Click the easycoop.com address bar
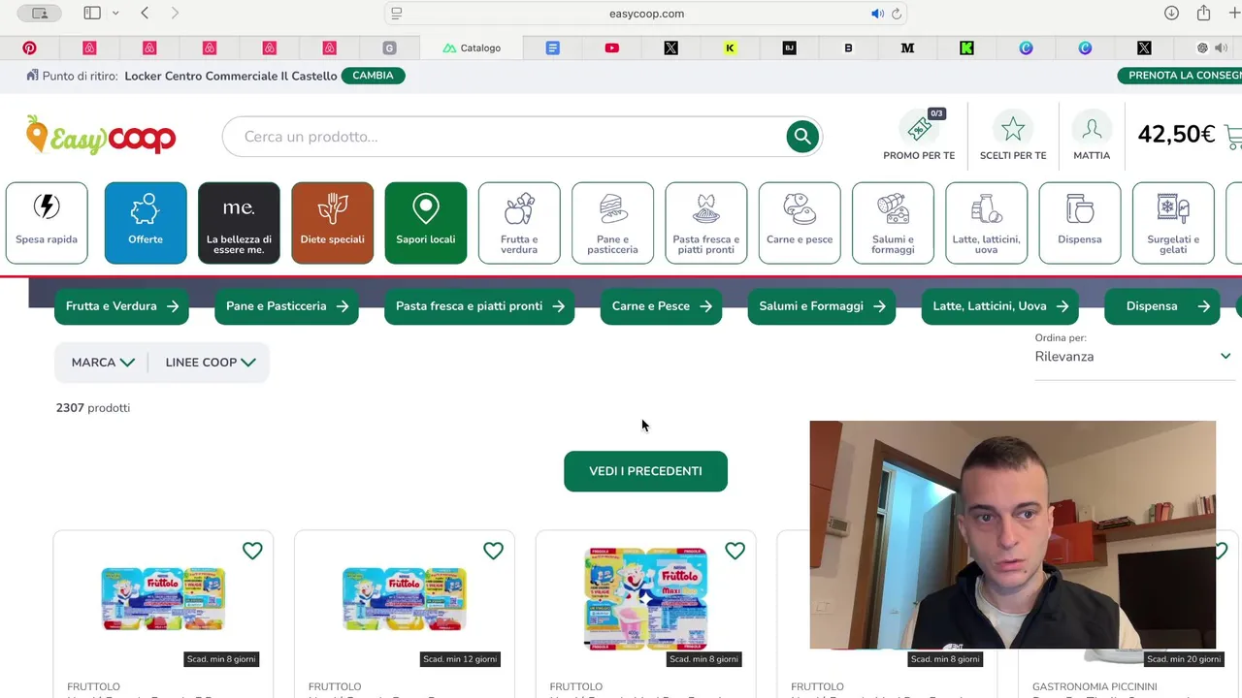The width and height of the screenshot is (1242, 698). (x=645, y=14)
